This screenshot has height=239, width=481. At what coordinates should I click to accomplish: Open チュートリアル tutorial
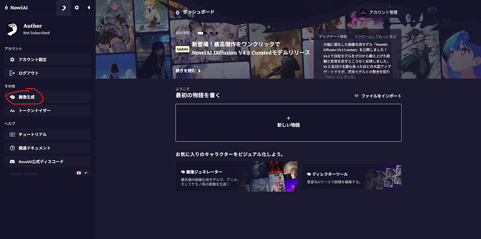pyautogui.click(x=48, y=134)
